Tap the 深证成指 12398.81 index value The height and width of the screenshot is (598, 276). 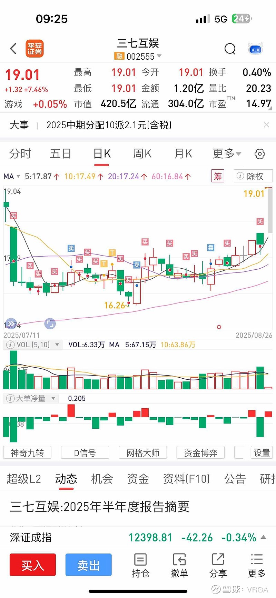tap(150, 537)
